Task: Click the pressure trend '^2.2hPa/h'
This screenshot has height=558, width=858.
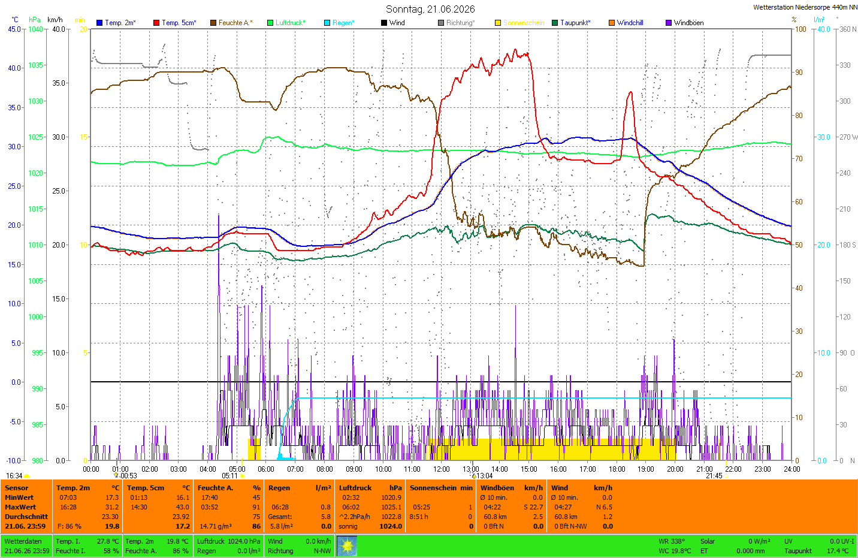Action: (x=355, y=517)
